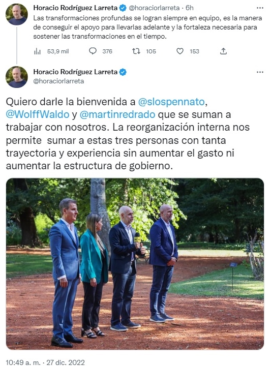Viewport: 271px width, 366px height.
Task: Open profile avatar of first tweet
Action: pos(17,14)
